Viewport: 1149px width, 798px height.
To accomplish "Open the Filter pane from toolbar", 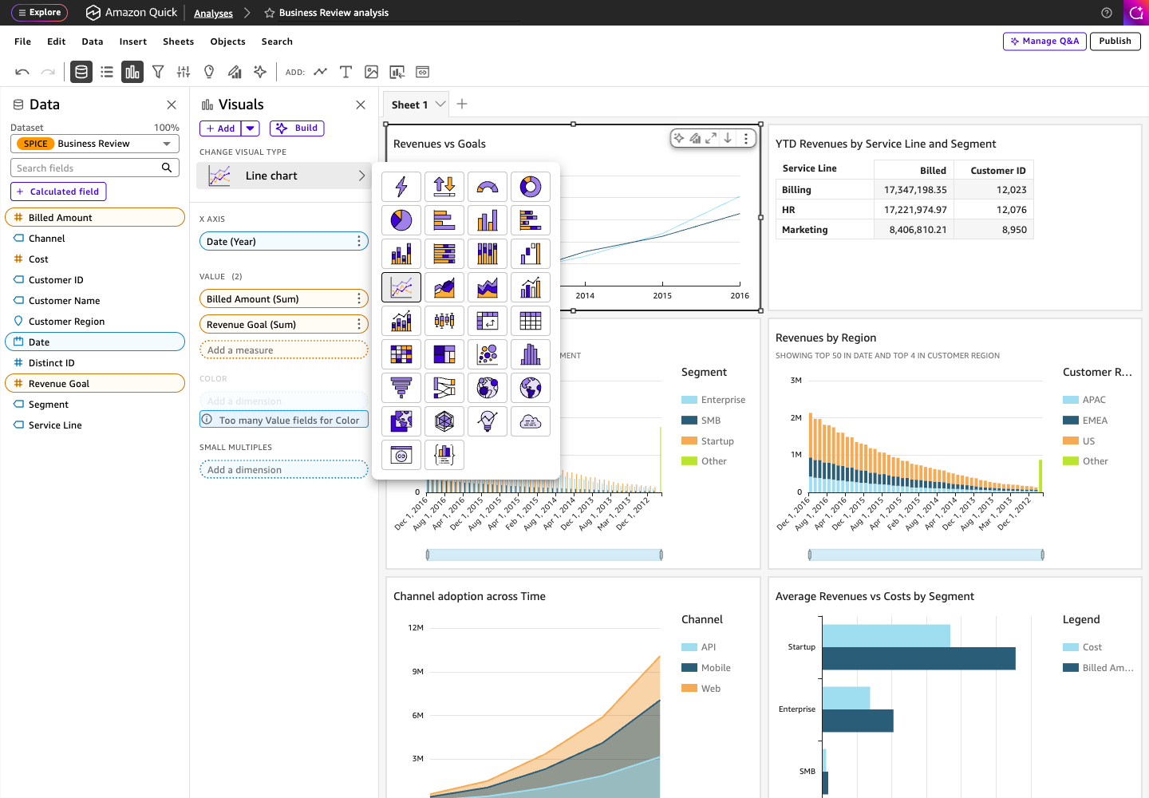I will coord(158,72).
